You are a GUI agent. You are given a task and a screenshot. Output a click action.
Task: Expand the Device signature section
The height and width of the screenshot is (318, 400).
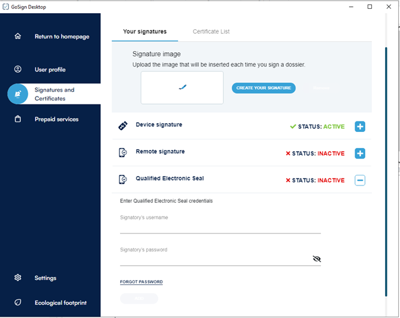tap(360, 126)
